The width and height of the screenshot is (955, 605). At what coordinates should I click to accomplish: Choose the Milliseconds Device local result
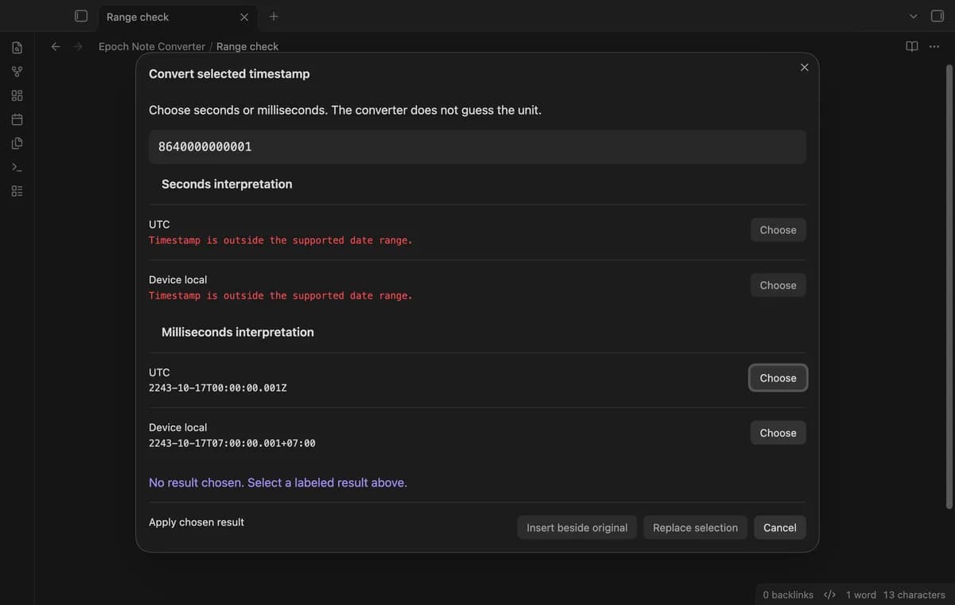point(778,433)
